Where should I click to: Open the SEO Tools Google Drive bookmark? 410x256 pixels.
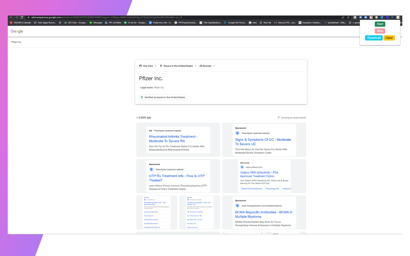point(75,23)
